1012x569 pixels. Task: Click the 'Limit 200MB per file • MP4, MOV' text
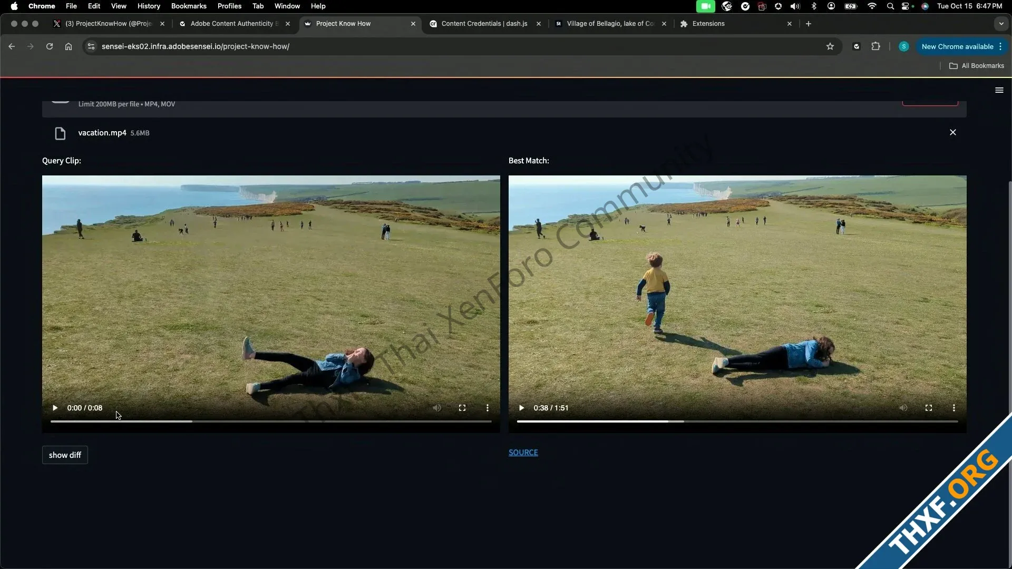(x=126, y=104)
